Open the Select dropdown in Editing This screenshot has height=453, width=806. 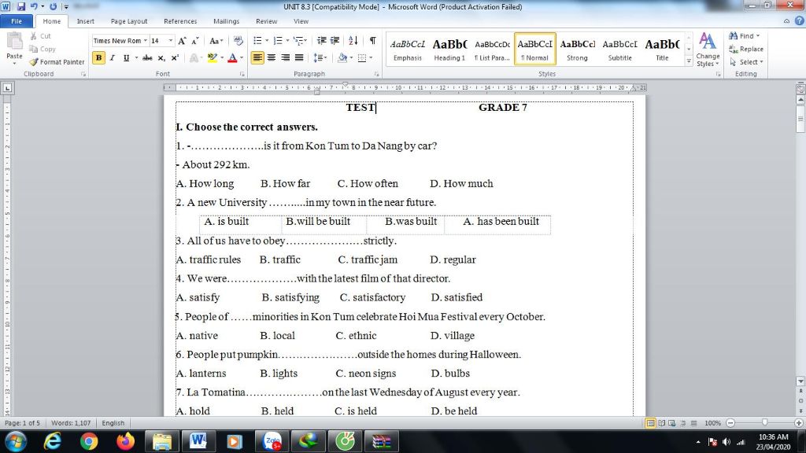746,61
